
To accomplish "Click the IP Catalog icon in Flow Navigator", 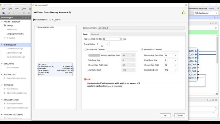I will click(5, 38).
